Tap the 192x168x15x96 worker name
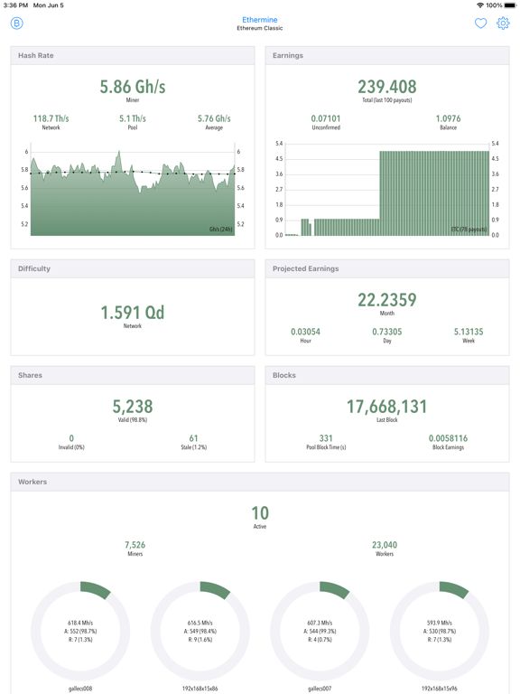520x694 pixels. pyautogui.click(x=440, y=689)
